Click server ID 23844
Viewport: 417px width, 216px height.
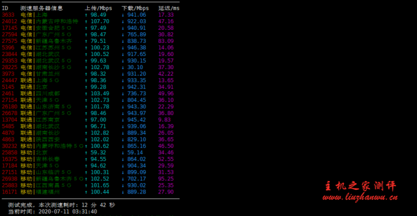coord(10,54)
